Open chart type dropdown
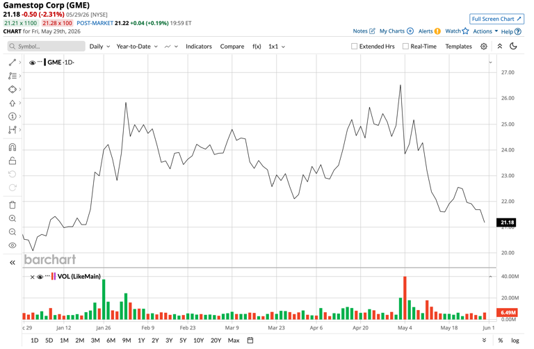Image resolution: width=534 pixels, height=349 pixels. coord(171,47)
